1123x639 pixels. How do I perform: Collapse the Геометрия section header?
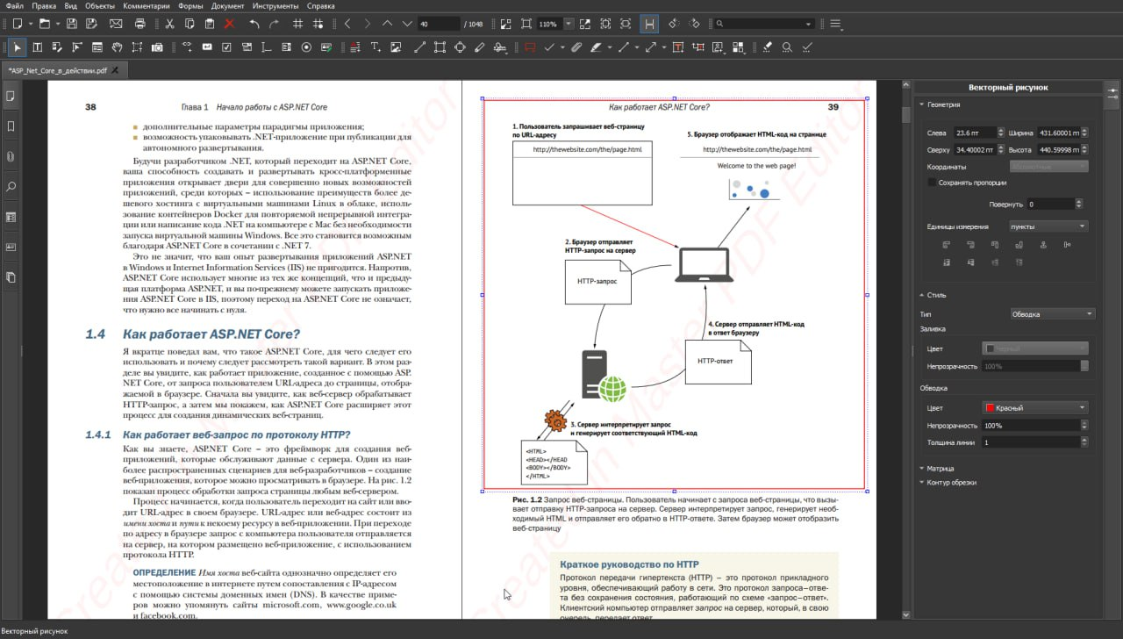pyautogui.click(x=943, y=105)
